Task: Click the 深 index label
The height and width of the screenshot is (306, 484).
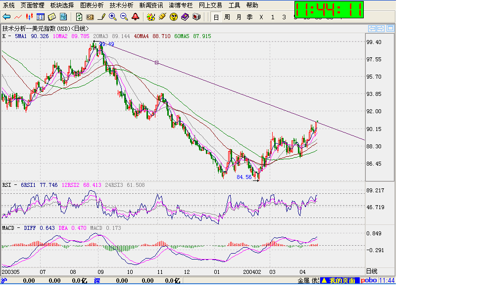Action: [x=97, y=280]
